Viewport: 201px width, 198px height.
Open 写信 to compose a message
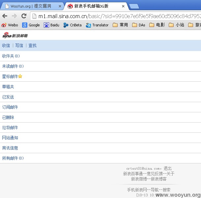pos(19,45)
